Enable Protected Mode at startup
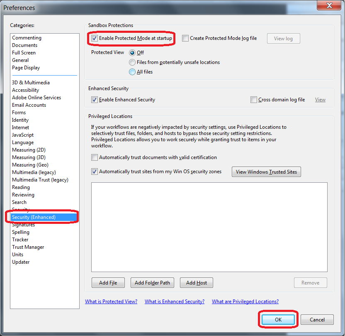The image size is (345, 336). 94,38
